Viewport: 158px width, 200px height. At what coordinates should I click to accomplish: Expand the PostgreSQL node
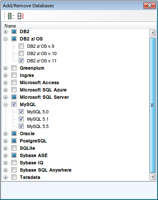5,141
